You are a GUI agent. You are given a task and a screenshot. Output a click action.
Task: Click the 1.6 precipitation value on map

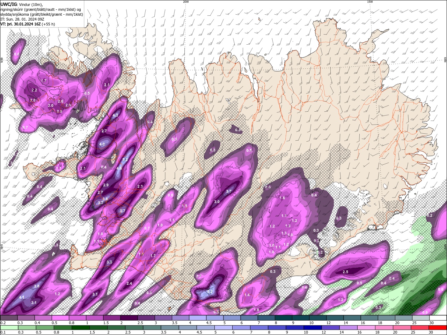click(283, 198)
